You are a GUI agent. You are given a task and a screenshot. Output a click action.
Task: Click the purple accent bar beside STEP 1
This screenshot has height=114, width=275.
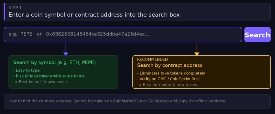tap(5, 12)
